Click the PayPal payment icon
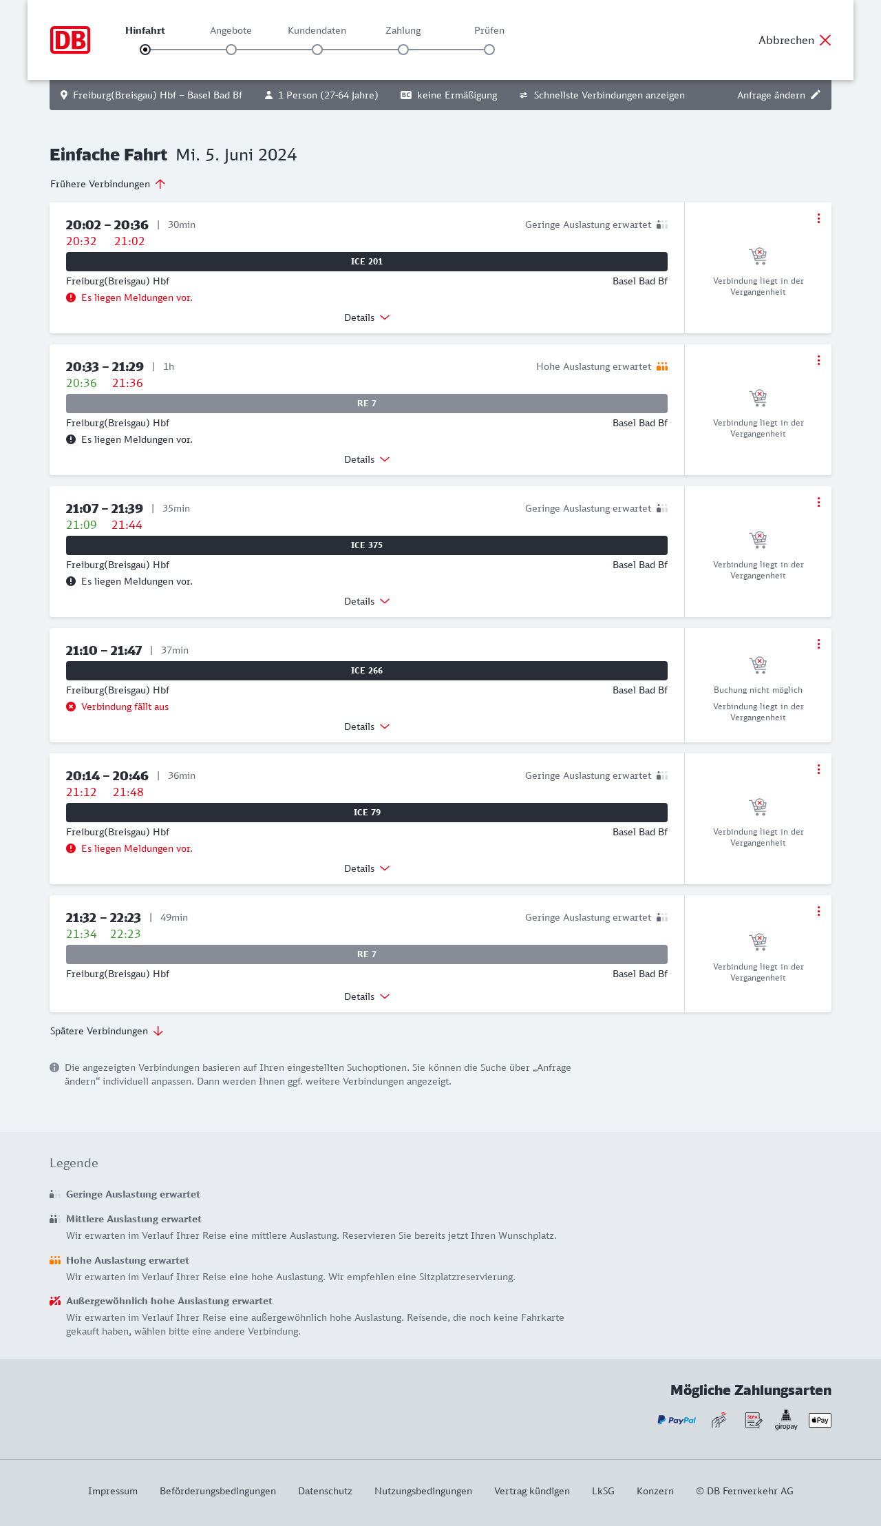This screenshot has width=881, height=1526. (x=677, y=1420)
